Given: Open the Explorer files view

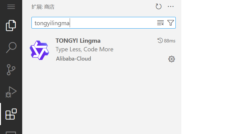Looking at the screenshot, I should coord(11,26).
